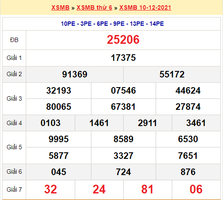Click the Giải 4 number 2911
The width and height of the screenshot is (223, 200).
[147, 123]
